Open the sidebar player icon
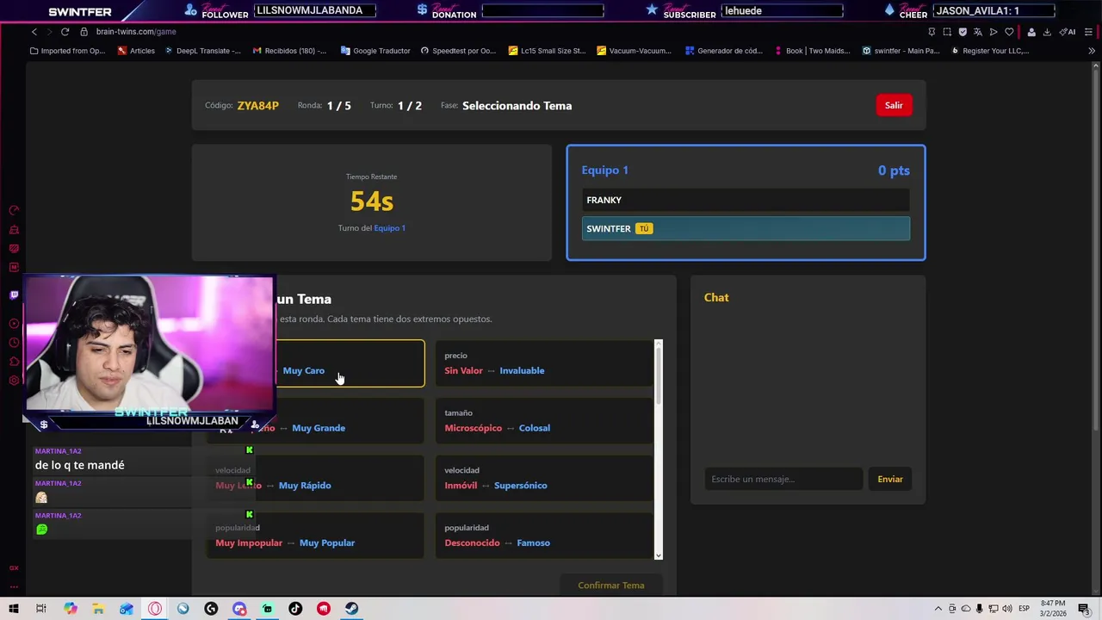1102x620 pixels. [x=14, y=324]
